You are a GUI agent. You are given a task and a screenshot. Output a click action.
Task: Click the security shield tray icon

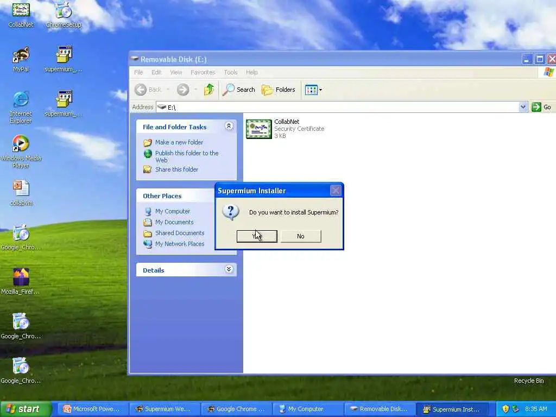[506, 409]
